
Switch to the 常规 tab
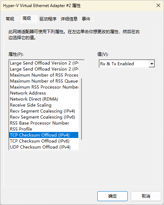click(x=10, y=19)
